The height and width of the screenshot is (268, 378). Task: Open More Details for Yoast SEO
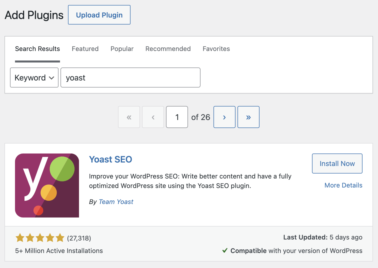[343, 185]
